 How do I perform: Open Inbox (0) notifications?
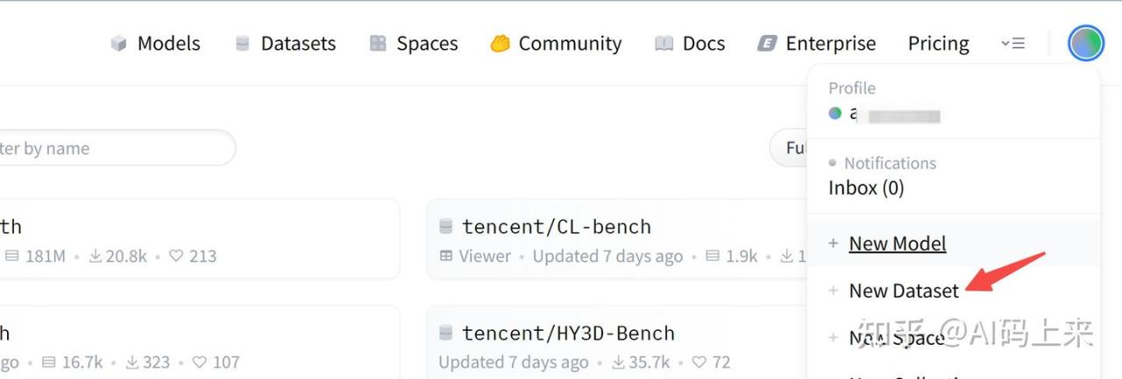[x=865, y=188]
